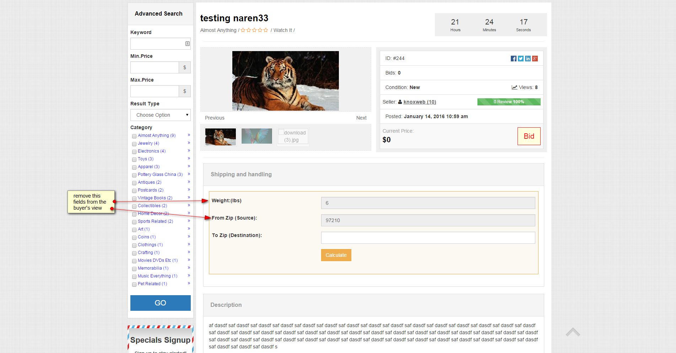The width and height of the screenshot is (676, 353).
Task: Share listing on Google Plus
Action: [x=535, y=59]
